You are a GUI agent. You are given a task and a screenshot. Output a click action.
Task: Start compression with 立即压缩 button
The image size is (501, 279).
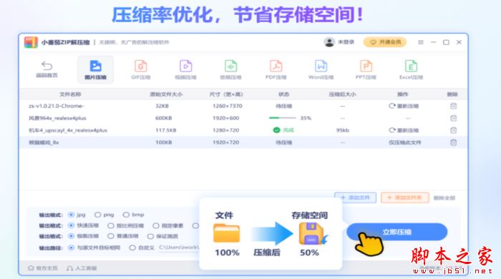[x=397, y=232]
